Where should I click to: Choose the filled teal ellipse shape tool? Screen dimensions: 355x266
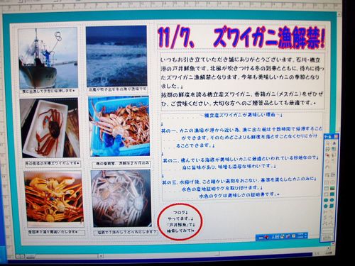pos(326,200)
